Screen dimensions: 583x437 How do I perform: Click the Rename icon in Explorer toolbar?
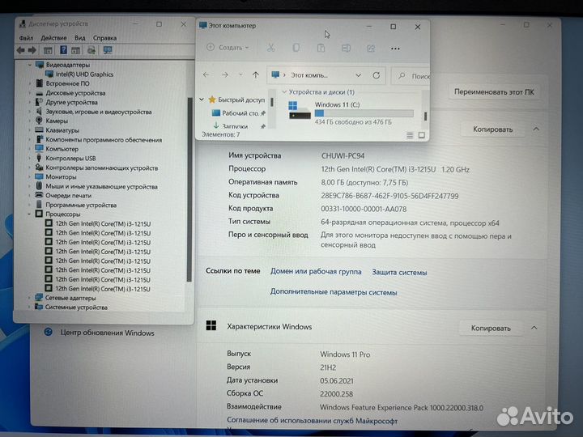pos(346,48)
